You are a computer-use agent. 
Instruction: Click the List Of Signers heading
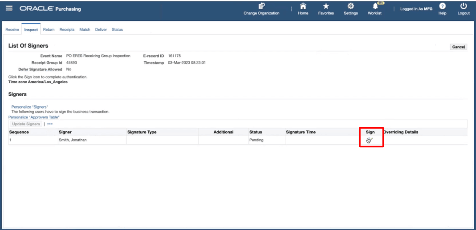point(28,46)
